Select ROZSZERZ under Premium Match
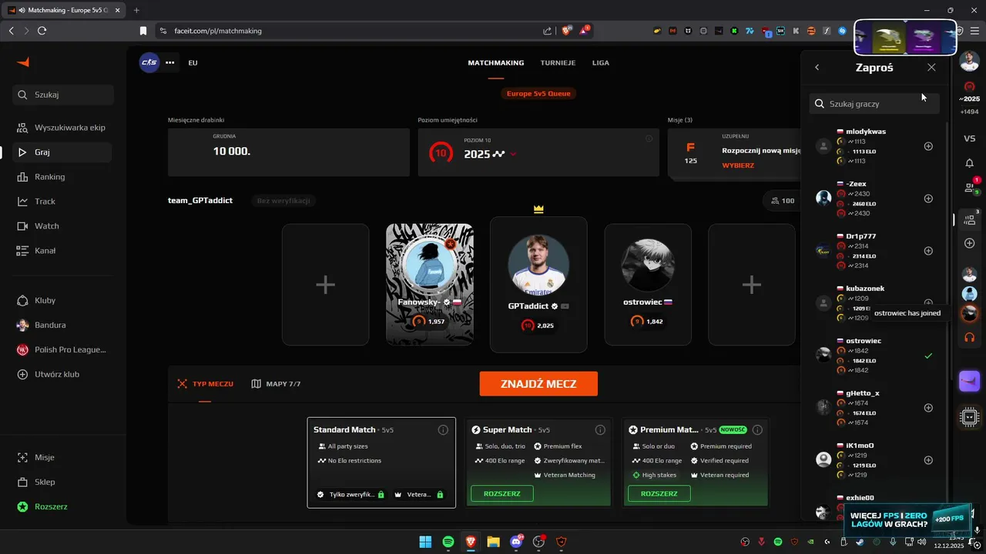 659,493
